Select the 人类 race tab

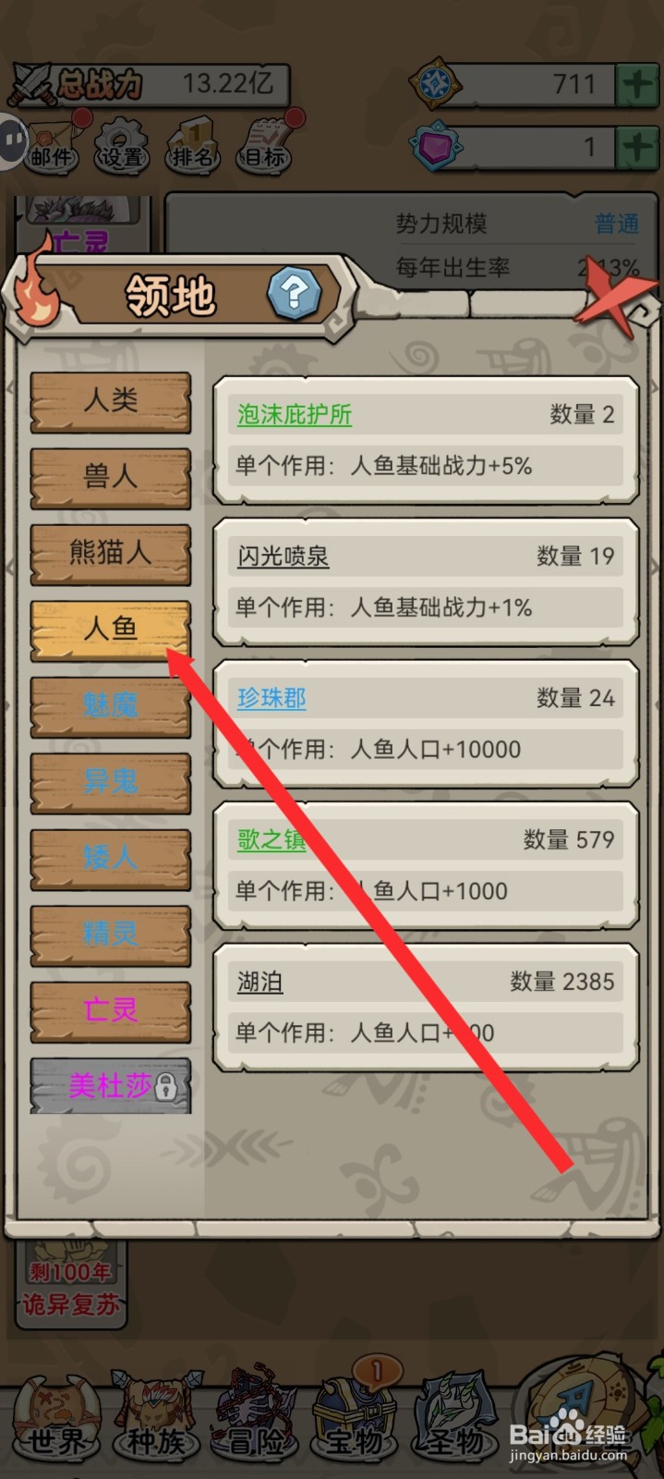(x=111, y=401)
